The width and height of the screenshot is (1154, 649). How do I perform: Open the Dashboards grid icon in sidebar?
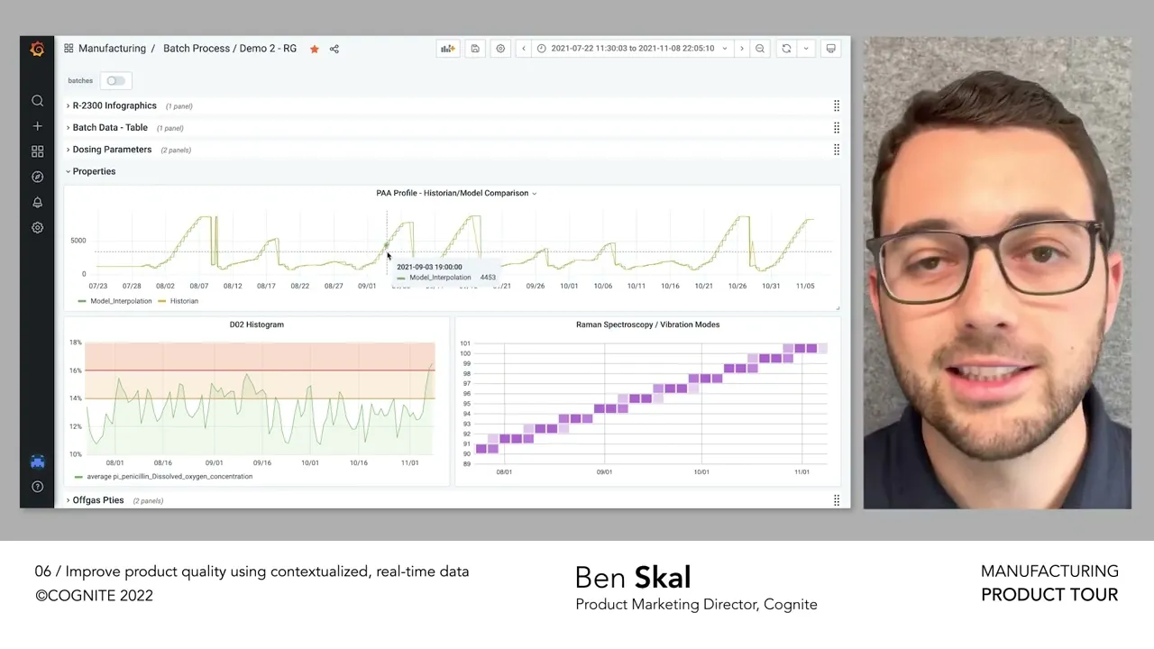[x=37, y=151]
